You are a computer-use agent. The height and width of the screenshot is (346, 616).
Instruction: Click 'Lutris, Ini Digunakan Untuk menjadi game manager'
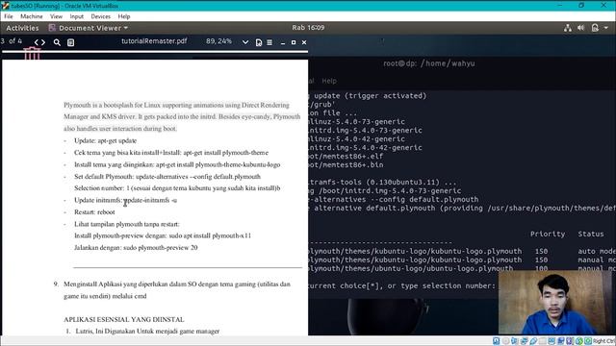pyautogui.click(x=147, y=331)
